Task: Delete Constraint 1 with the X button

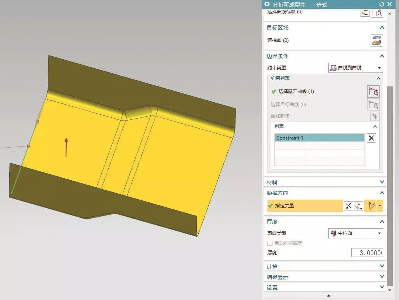Action: 371,138
